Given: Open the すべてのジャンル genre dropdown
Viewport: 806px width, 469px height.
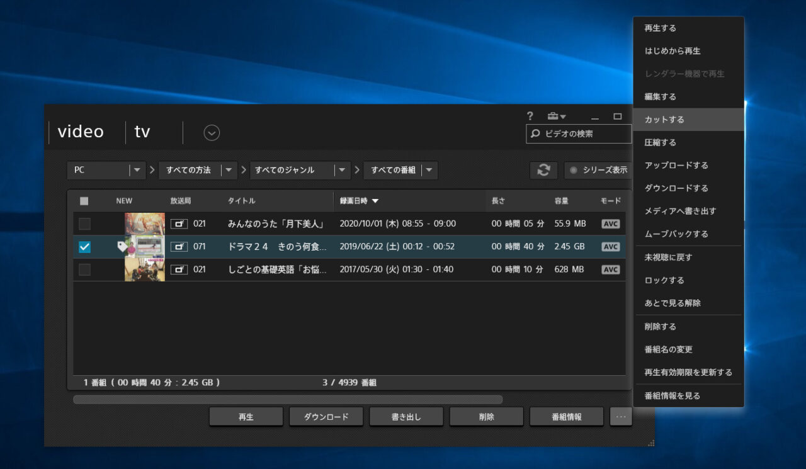Looking at the screenshot, I should (x=342, y=170).
